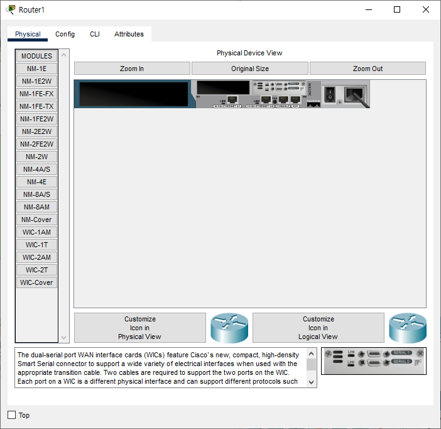
Task: Click the MODULES header button
Action: tap(36, 56)
